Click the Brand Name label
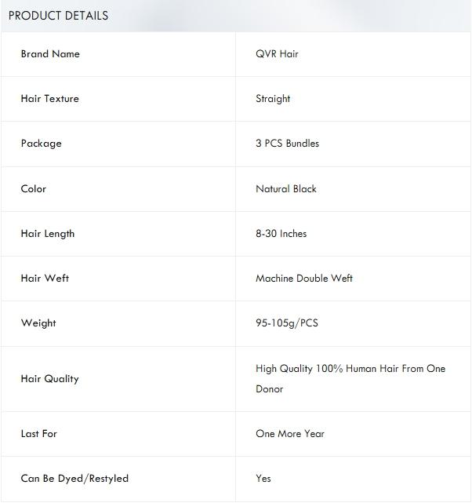This screenshot has width=472, height=503. (50, 54)
